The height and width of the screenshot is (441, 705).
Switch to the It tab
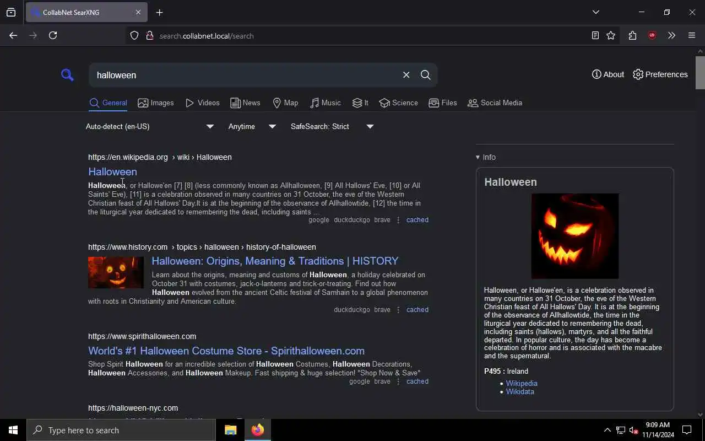[360, 103]
